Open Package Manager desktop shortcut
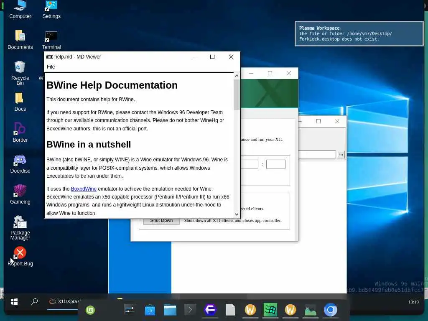Viewport: 428px width, 321px height. [x=20, y=228]
